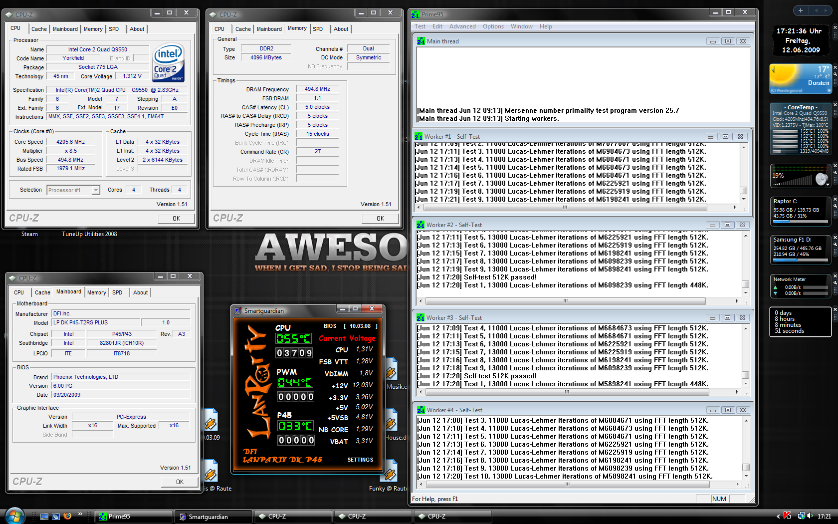Click Switch Between Windows quick launch icon
Viewport: 838px width, 524px height.
point(56,517)
